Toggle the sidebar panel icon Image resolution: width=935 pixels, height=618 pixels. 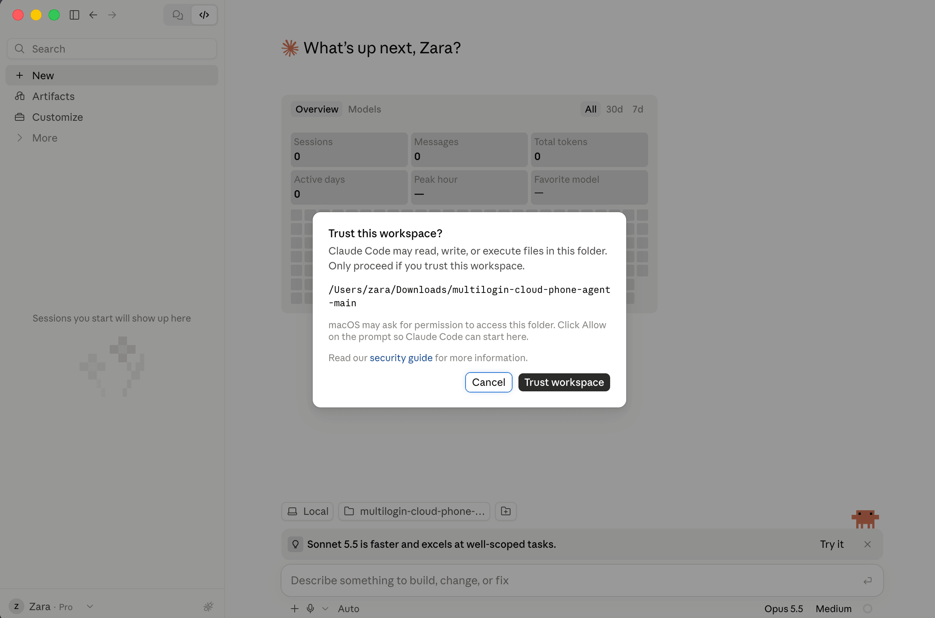point(74,15)
